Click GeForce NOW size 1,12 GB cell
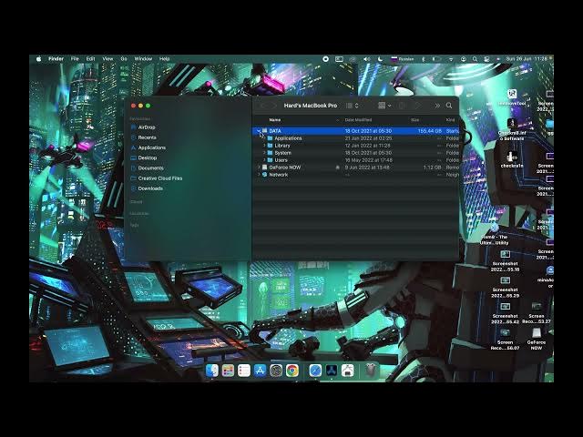Image resolution: width=583 pixels, height=437 pixels. (x=433, y=168)
